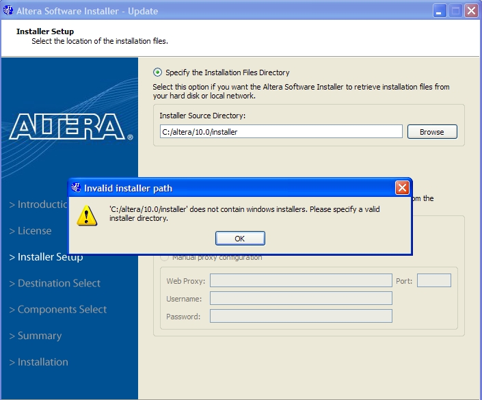Click the Installer Setup step in the sidebar
Image resolution: width=482 pixels, height=400 pixels.
pyautogui.click(x=46, y=257)
